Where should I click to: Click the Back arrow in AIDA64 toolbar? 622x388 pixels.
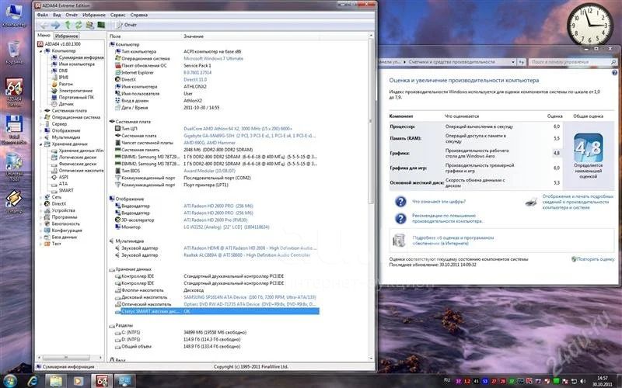(44, 25)
